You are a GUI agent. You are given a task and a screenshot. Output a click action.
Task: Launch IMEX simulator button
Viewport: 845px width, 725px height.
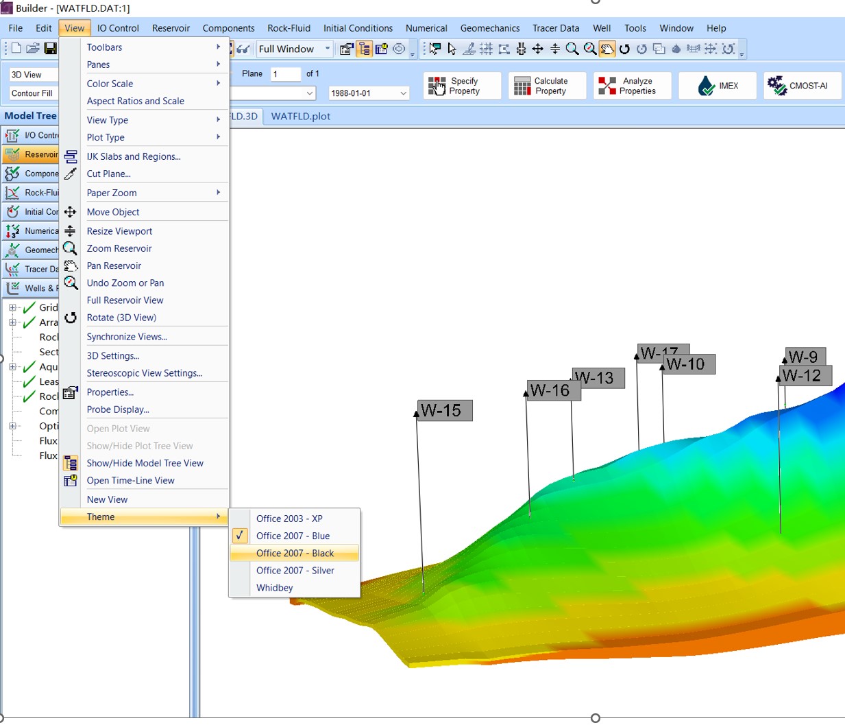point(717,86)
